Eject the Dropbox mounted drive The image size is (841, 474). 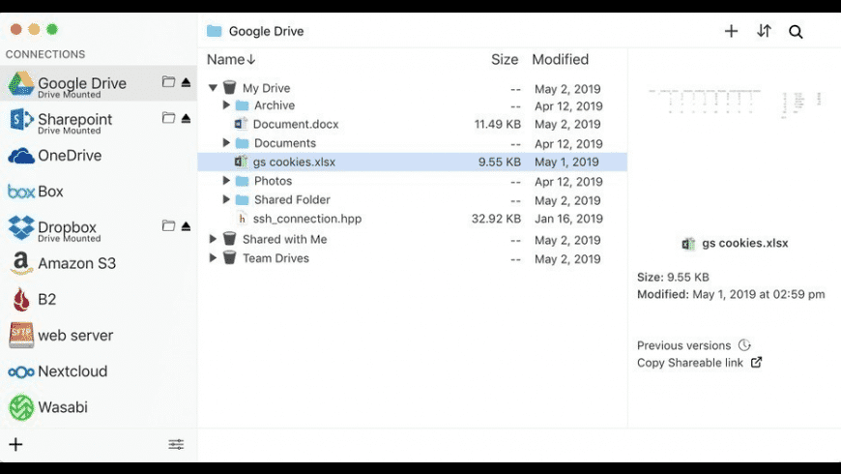click(186, 226)
